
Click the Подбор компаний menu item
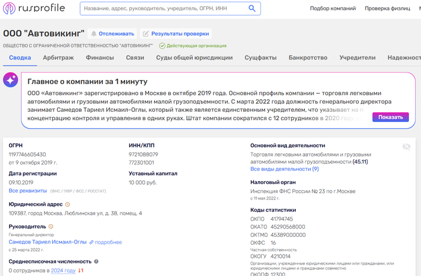333,8
